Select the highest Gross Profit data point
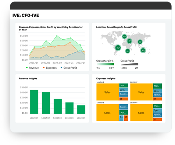Screen dimensions: 175x145 pyautogui.click(x=81, y=50)
